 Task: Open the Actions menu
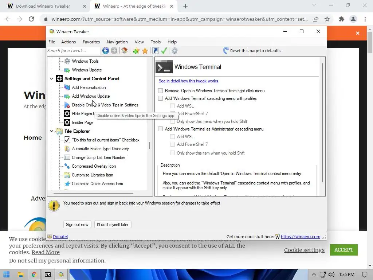(x=68, y=42)
